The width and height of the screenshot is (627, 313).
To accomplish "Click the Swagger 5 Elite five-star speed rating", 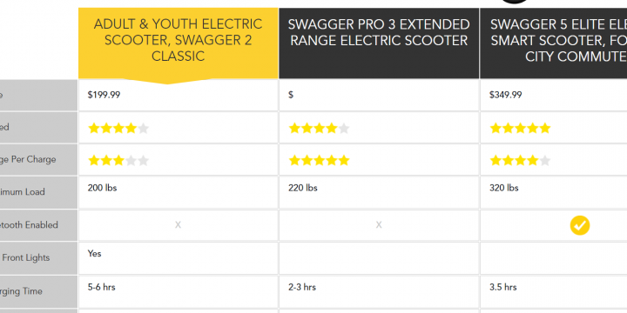I will tap(520, 128).
